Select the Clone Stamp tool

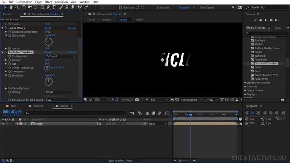[x=67, y=7]
